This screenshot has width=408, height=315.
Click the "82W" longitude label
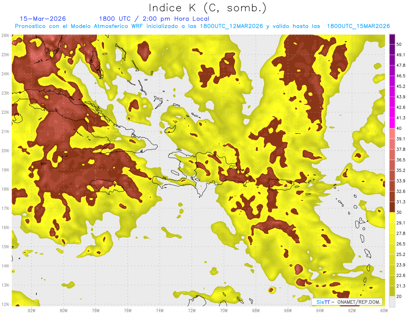pos(31,310)
